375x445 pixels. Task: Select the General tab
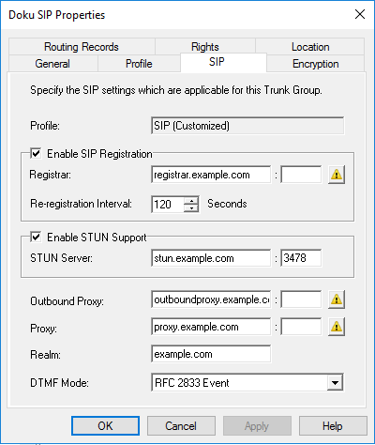tap(52, 64)
